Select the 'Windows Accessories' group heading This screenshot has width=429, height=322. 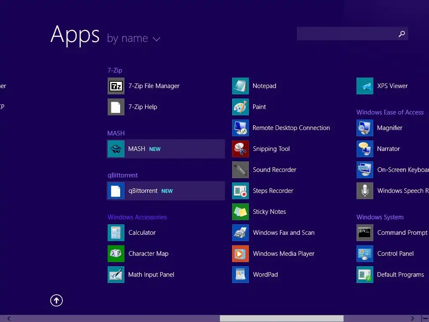point(137,217)
